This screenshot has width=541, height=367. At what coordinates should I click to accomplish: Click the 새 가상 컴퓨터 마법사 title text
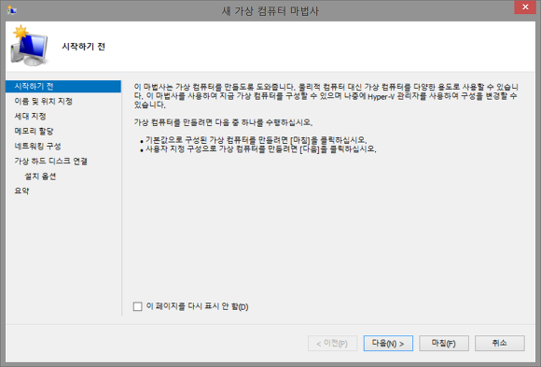[270, 10]
